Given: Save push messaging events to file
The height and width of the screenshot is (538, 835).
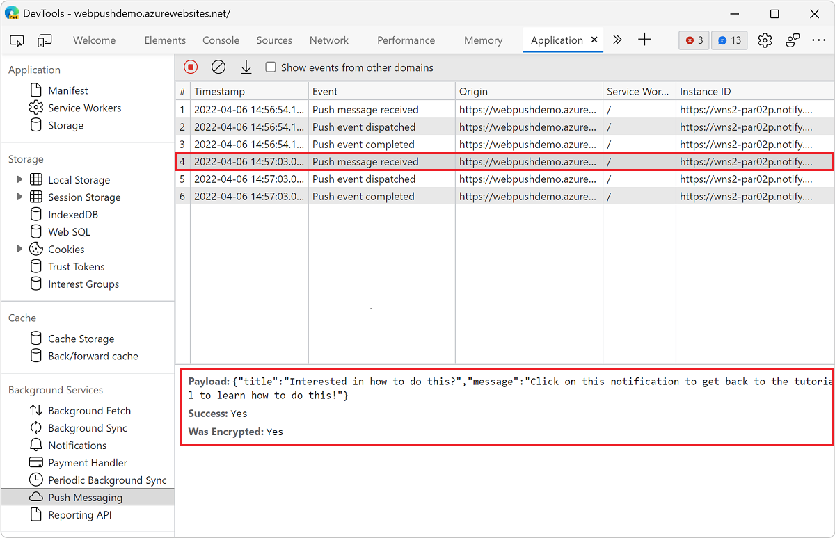Looking at the screenshot, I should click(246, 67).
